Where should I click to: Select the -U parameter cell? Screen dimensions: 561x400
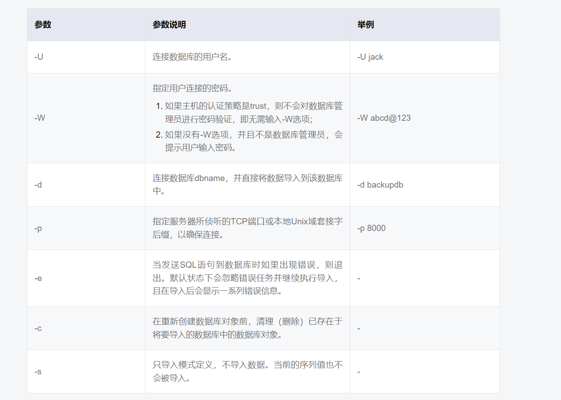38,57
